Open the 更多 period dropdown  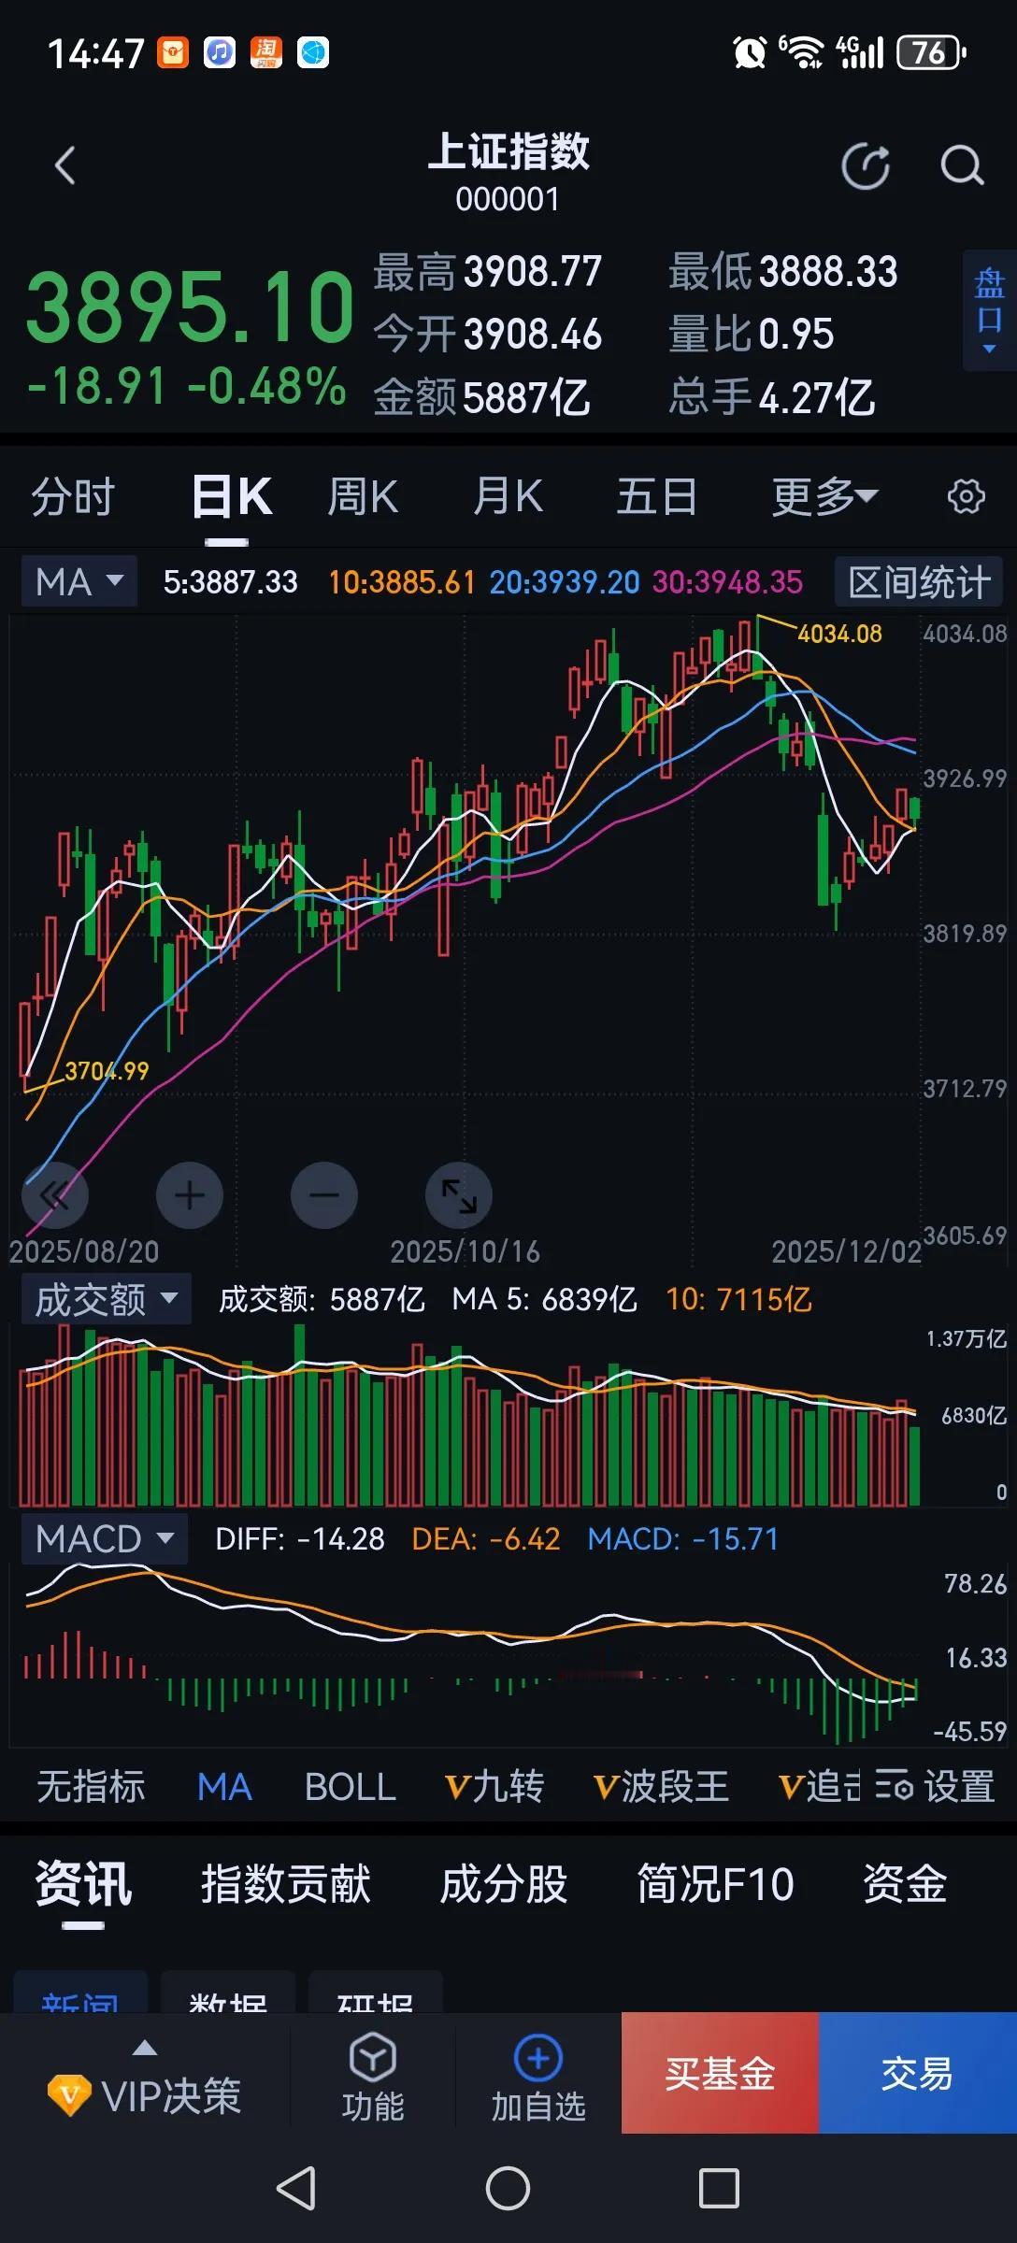click(824, 496)
